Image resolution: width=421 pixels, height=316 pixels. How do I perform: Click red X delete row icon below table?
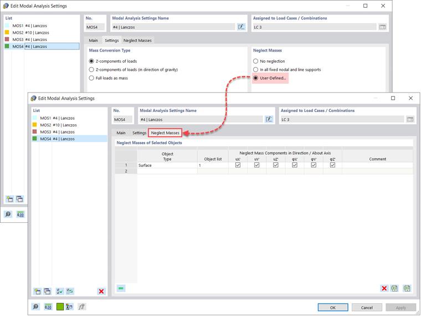pos(384,288)
